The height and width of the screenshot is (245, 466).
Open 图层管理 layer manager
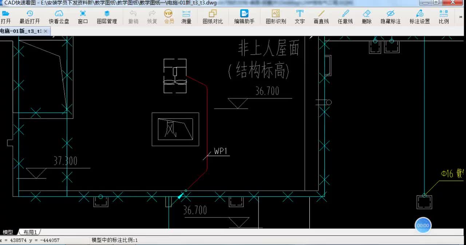107,17
